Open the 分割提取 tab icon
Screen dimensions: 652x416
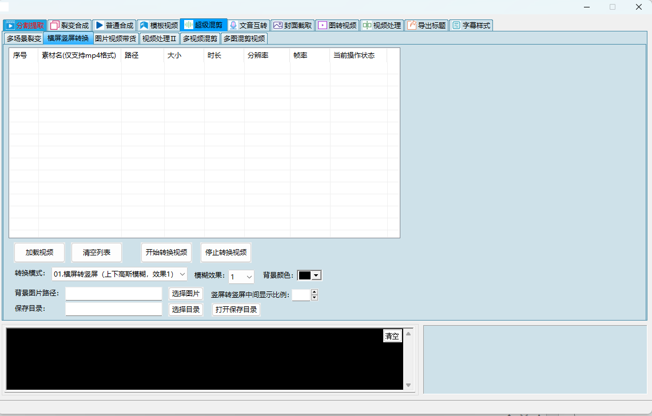click(x=10, y=26)
